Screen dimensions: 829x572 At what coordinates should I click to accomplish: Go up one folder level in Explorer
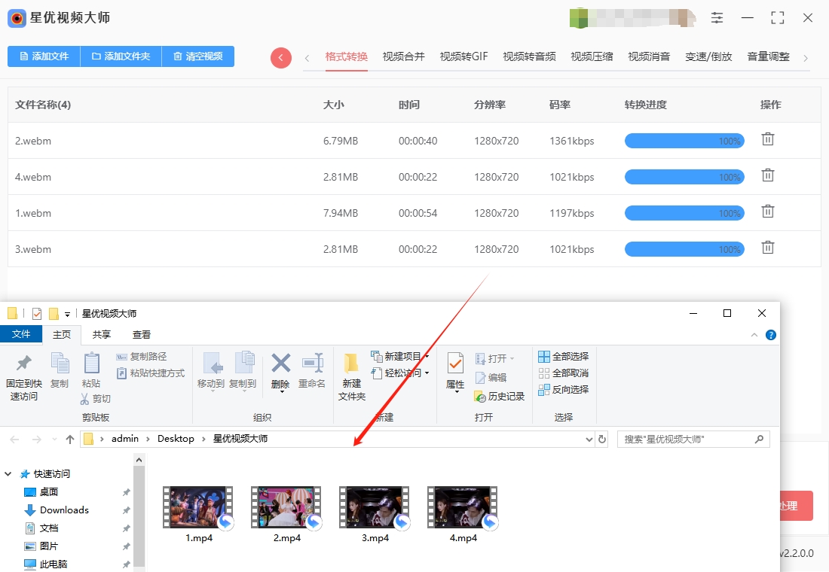[70, 440]
